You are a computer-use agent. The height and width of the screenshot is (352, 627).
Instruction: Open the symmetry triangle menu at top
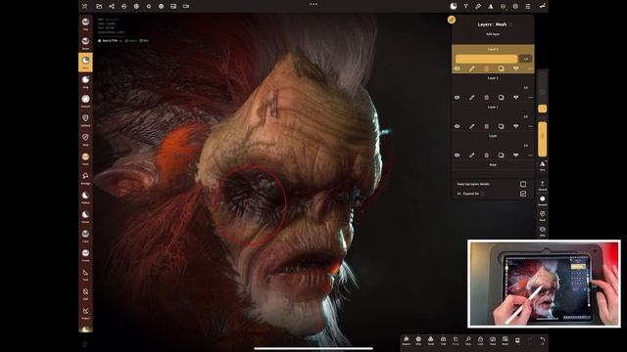tap(491, 6)
